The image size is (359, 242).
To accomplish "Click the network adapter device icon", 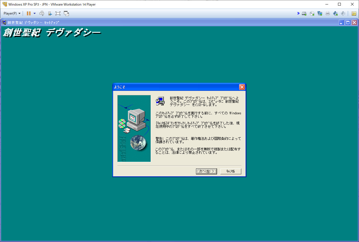I will [x=320, y=13].
